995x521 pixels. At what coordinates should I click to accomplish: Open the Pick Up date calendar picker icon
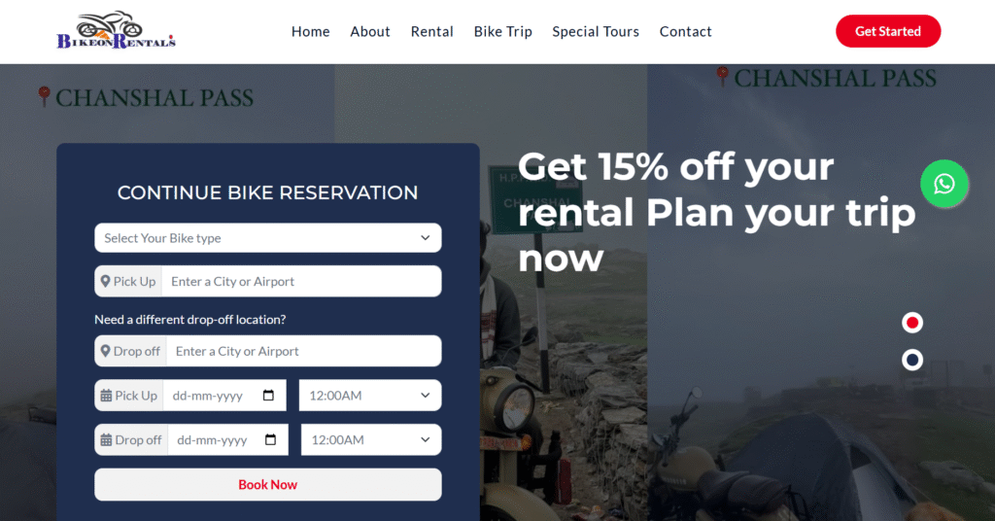268,396
